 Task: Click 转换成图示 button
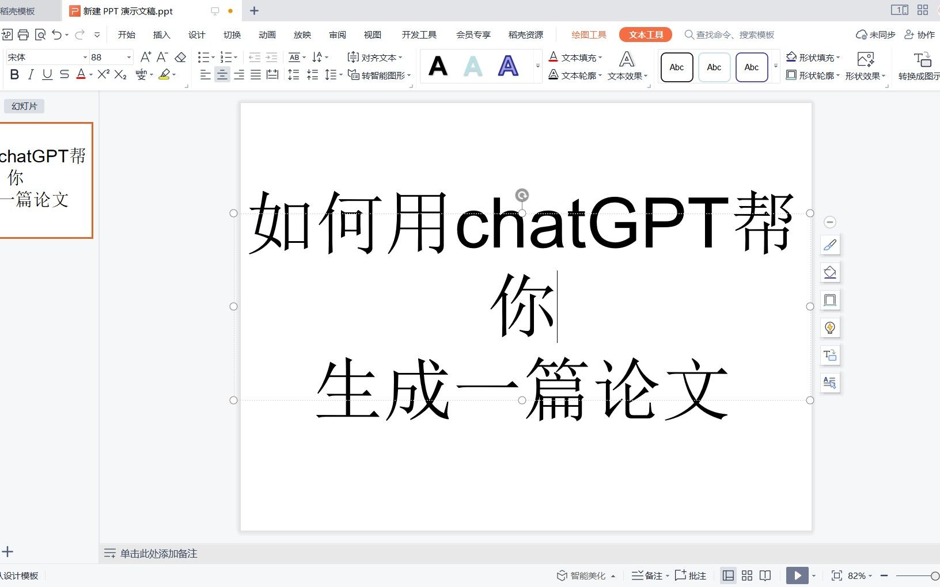click(919, 66)
